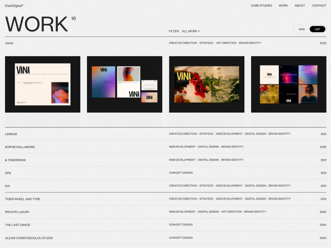Select the DPS concept design project
Screen dimensions: 331x248
(x=8, y=173)
